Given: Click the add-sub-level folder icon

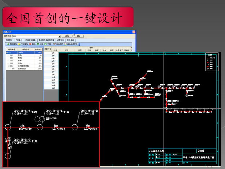Looking at the screenshot, I should coord(19,44).
